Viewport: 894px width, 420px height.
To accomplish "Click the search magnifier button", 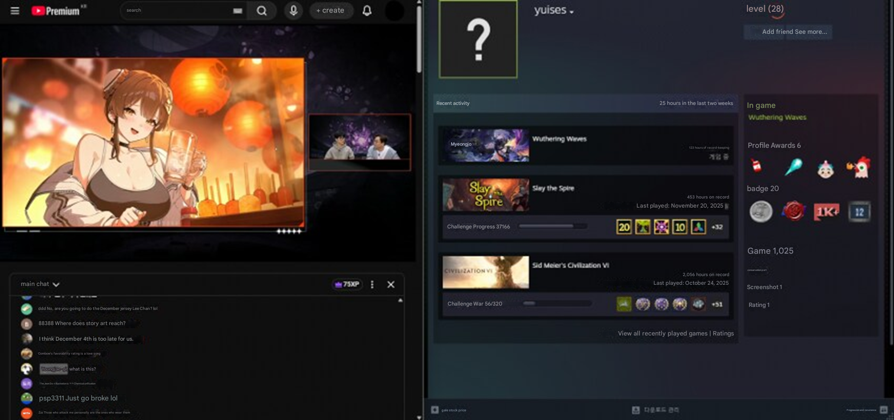I will click(x=262, y=10).
